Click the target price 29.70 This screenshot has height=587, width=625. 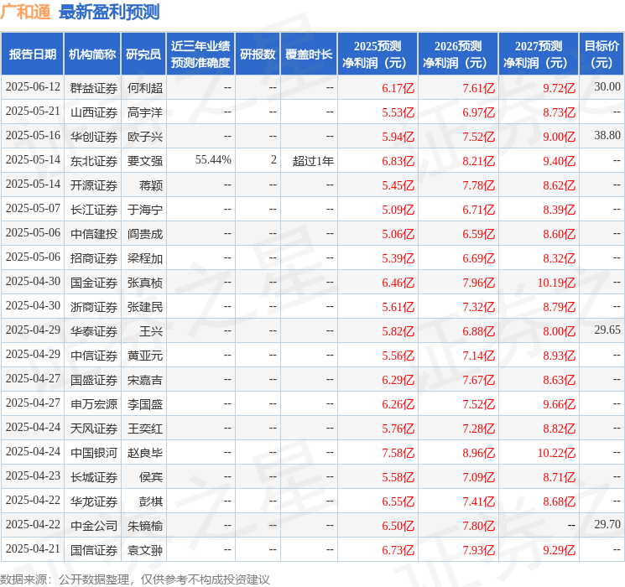tap(607, 524)
